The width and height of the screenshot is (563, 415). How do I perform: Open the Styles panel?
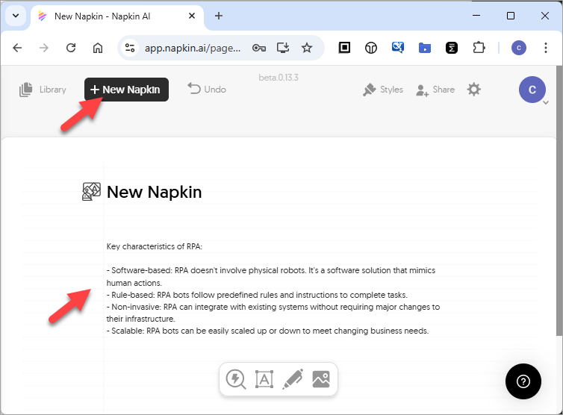tap(383, 90)
